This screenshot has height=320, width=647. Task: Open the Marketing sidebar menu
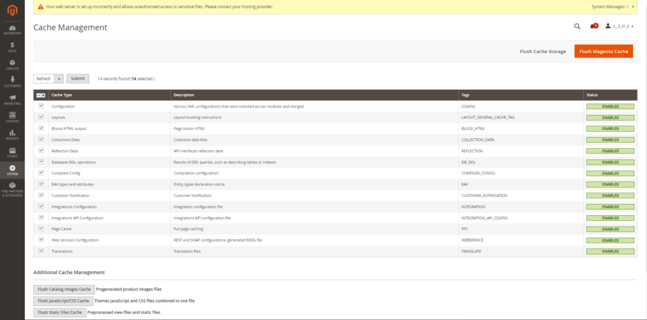click(x=13, y=100)
